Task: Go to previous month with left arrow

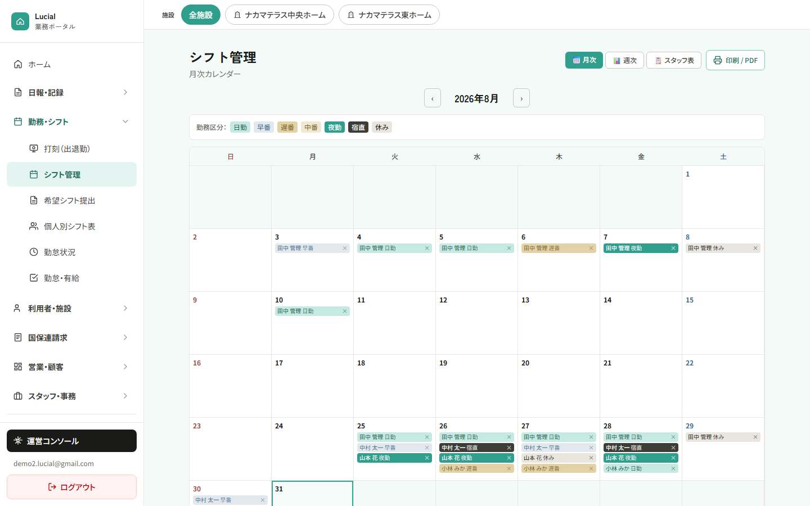Action: point(433,98)
